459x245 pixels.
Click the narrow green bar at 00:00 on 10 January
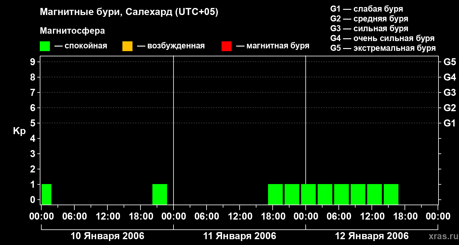coord(47,194)
